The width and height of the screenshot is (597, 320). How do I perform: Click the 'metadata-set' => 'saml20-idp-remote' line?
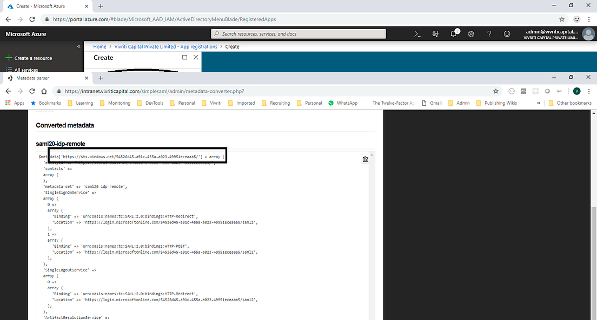tap(85, 187)
